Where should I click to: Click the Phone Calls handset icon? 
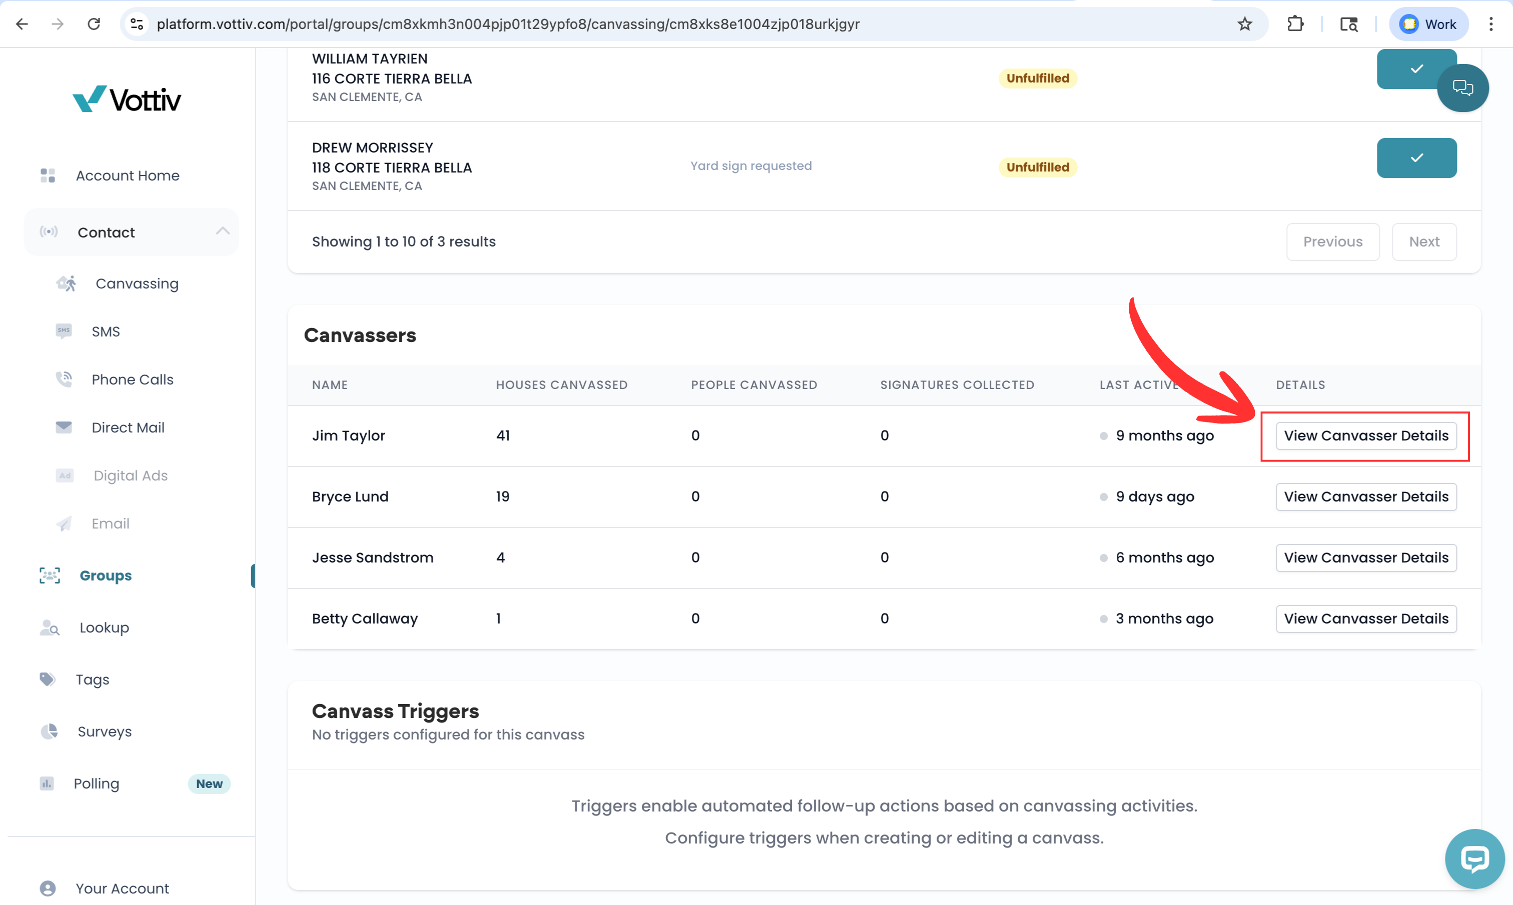tap(64, 379)
